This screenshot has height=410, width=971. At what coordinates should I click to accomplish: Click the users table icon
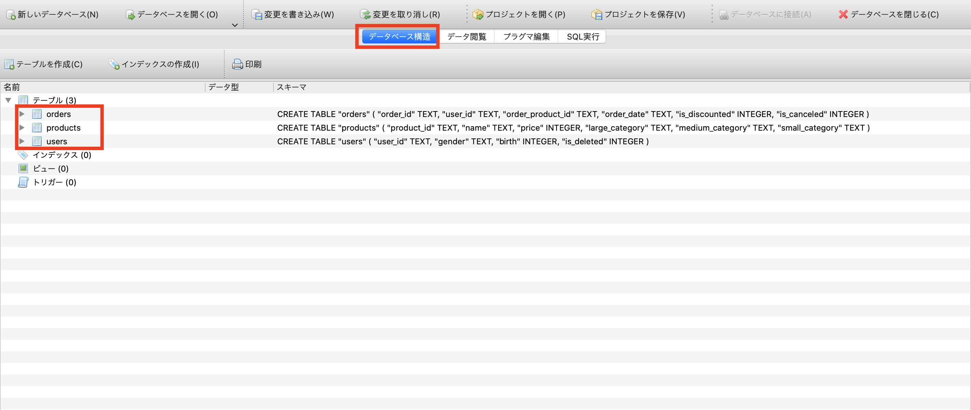(x=37, y=141)
